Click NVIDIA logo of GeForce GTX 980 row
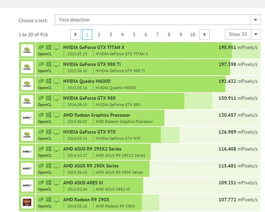Image resolution: width=265 pixels, height=212 pixels. [x=27, y=101]
